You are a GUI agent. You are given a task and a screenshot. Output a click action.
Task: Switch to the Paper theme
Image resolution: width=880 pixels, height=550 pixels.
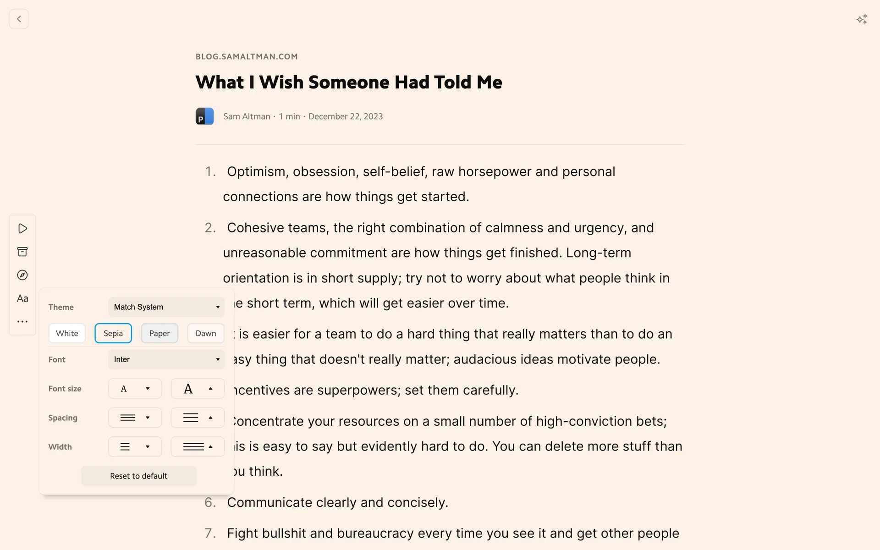(x=159, y=333)
